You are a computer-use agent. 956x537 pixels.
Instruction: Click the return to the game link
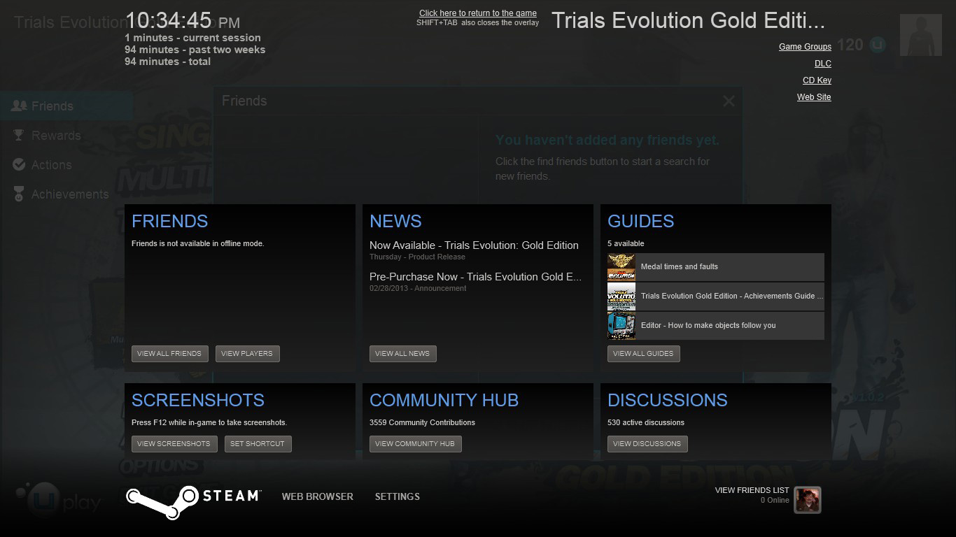[478, 13]
